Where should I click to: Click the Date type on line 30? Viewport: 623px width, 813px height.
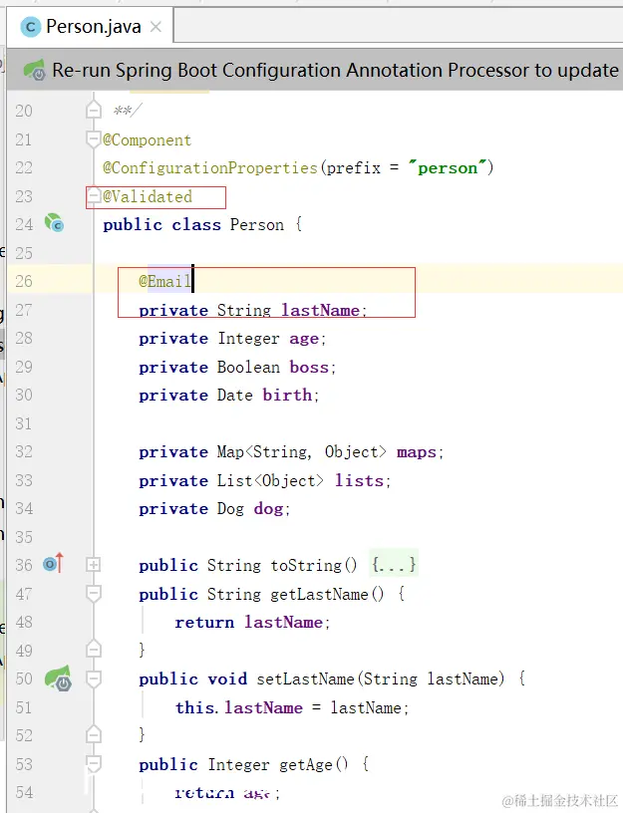pos(234,396)
